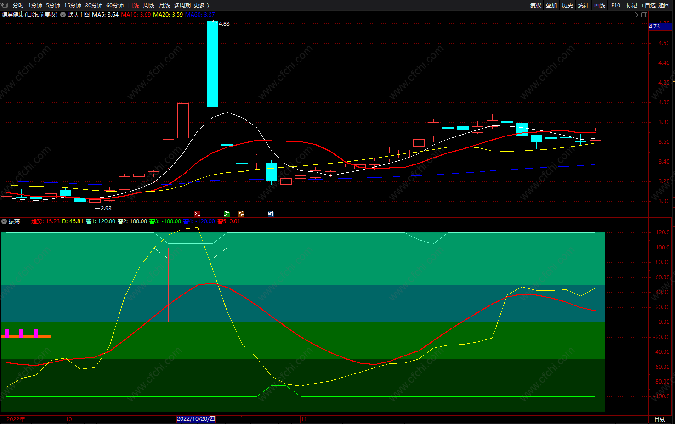675x424 pixels.
Task: Click the side panel layout icon at top right
Action: (644, 15)
